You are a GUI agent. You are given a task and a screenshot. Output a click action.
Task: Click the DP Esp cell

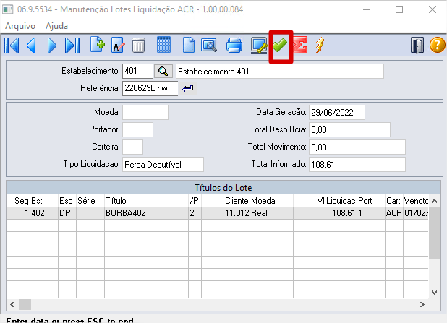tap(67, 213)
